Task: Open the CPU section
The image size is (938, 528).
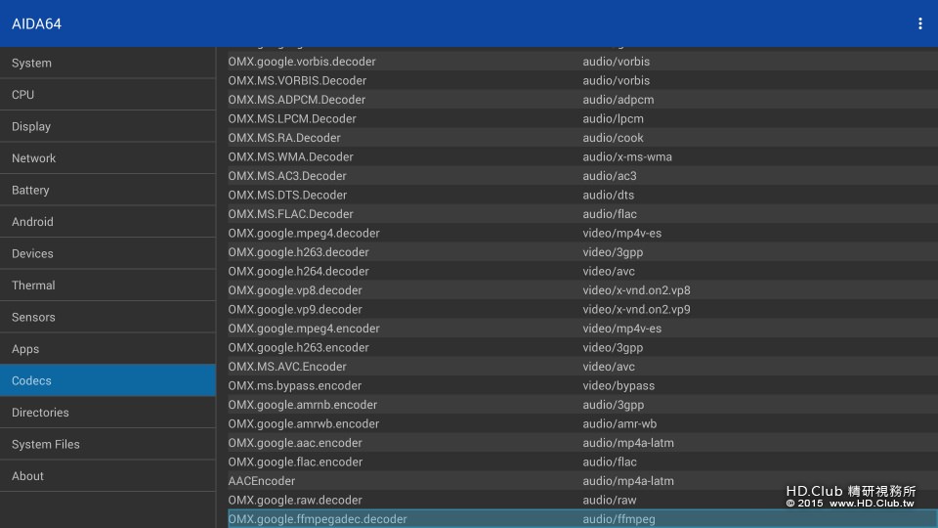Action: pyautogui.click(x=107, y=95)
